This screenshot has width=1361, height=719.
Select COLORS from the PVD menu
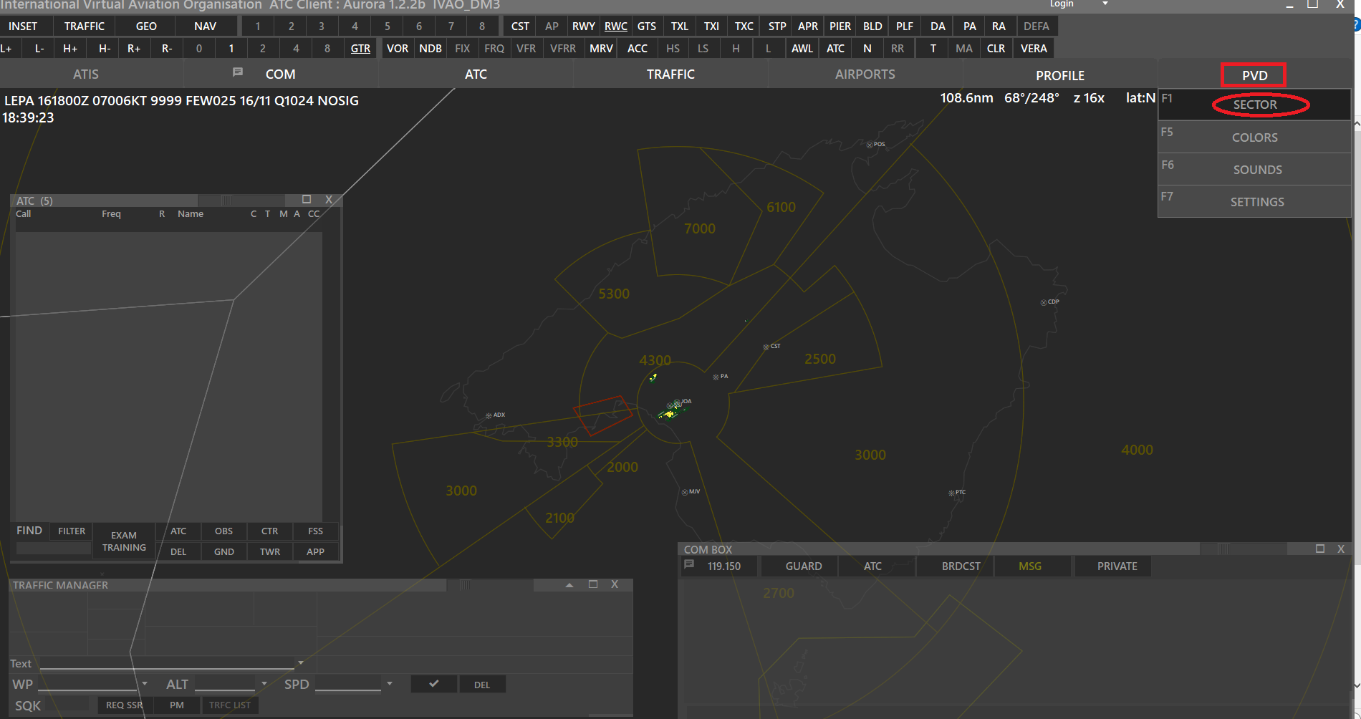click(1255, 137)
